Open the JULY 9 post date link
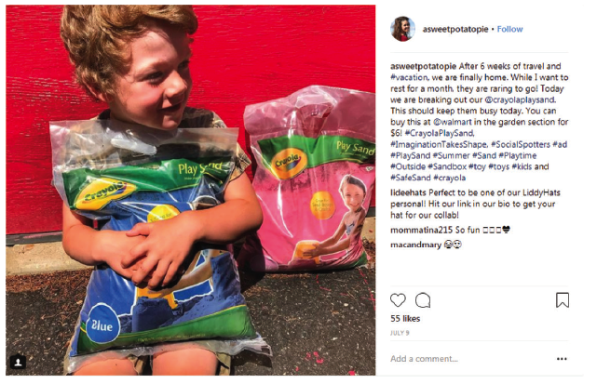 [x=400, y=333]
